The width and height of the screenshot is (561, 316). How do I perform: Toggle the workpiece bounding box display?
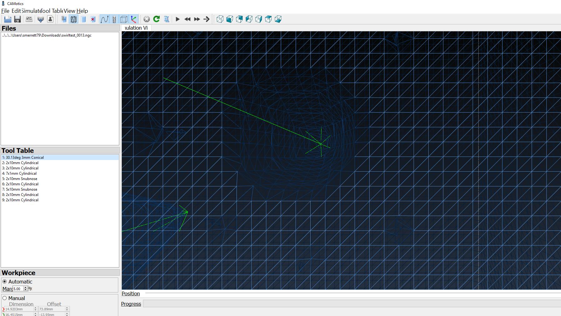pyautogui.click(x=124, y=19)
